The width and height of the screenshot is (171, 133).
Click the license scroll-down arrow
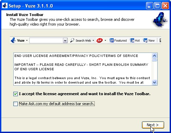click(x=155, y=82)
